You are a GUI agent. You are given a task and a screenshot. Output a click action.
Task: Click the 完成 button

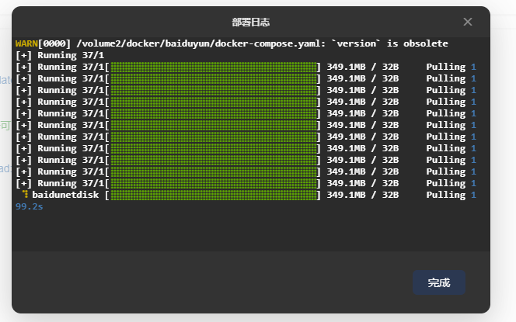click(438, 282)
